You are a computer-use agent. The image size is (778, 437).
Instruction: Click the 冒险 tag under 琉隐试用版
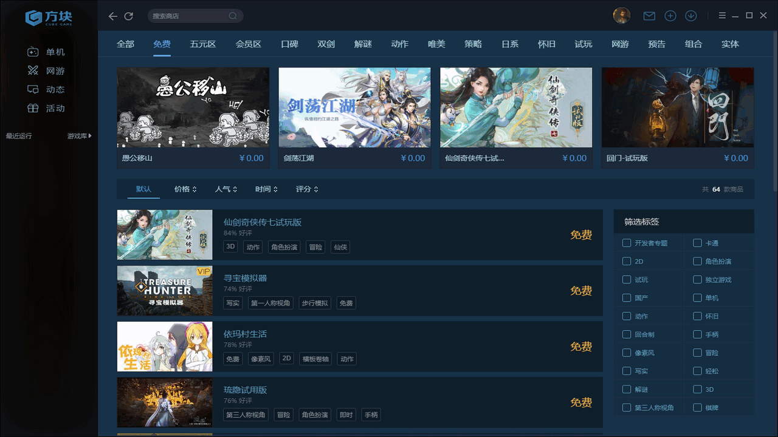[283, 415]
